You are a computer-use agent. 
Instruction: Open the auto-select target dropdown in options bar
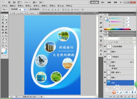[22, 10]
